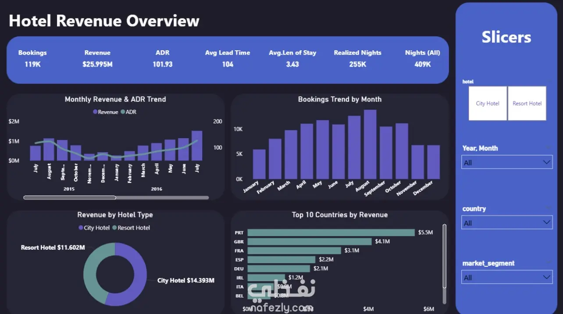Select the DEU revenue bar
This screenshot has width=563, height=314.
click(278, 269)
